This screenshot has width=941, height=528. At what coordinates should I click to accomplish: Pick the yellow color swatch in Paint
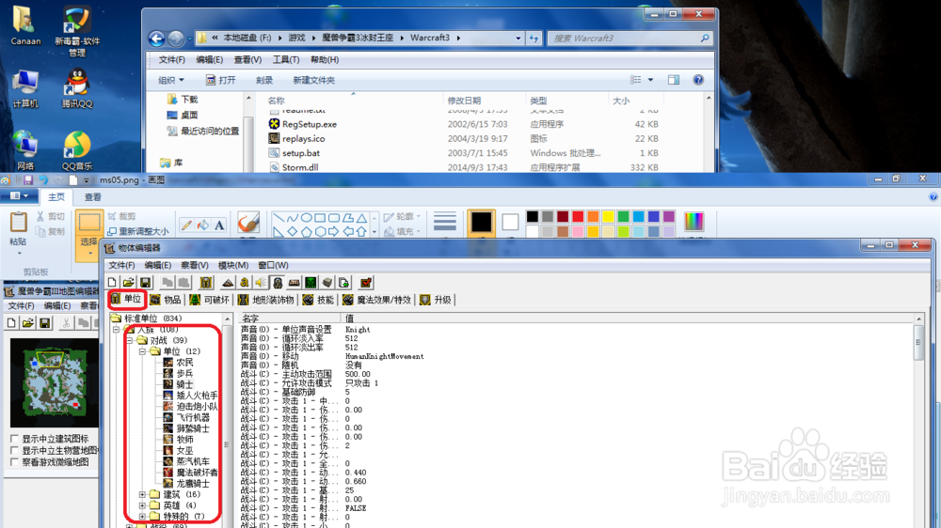click(608, 216)
